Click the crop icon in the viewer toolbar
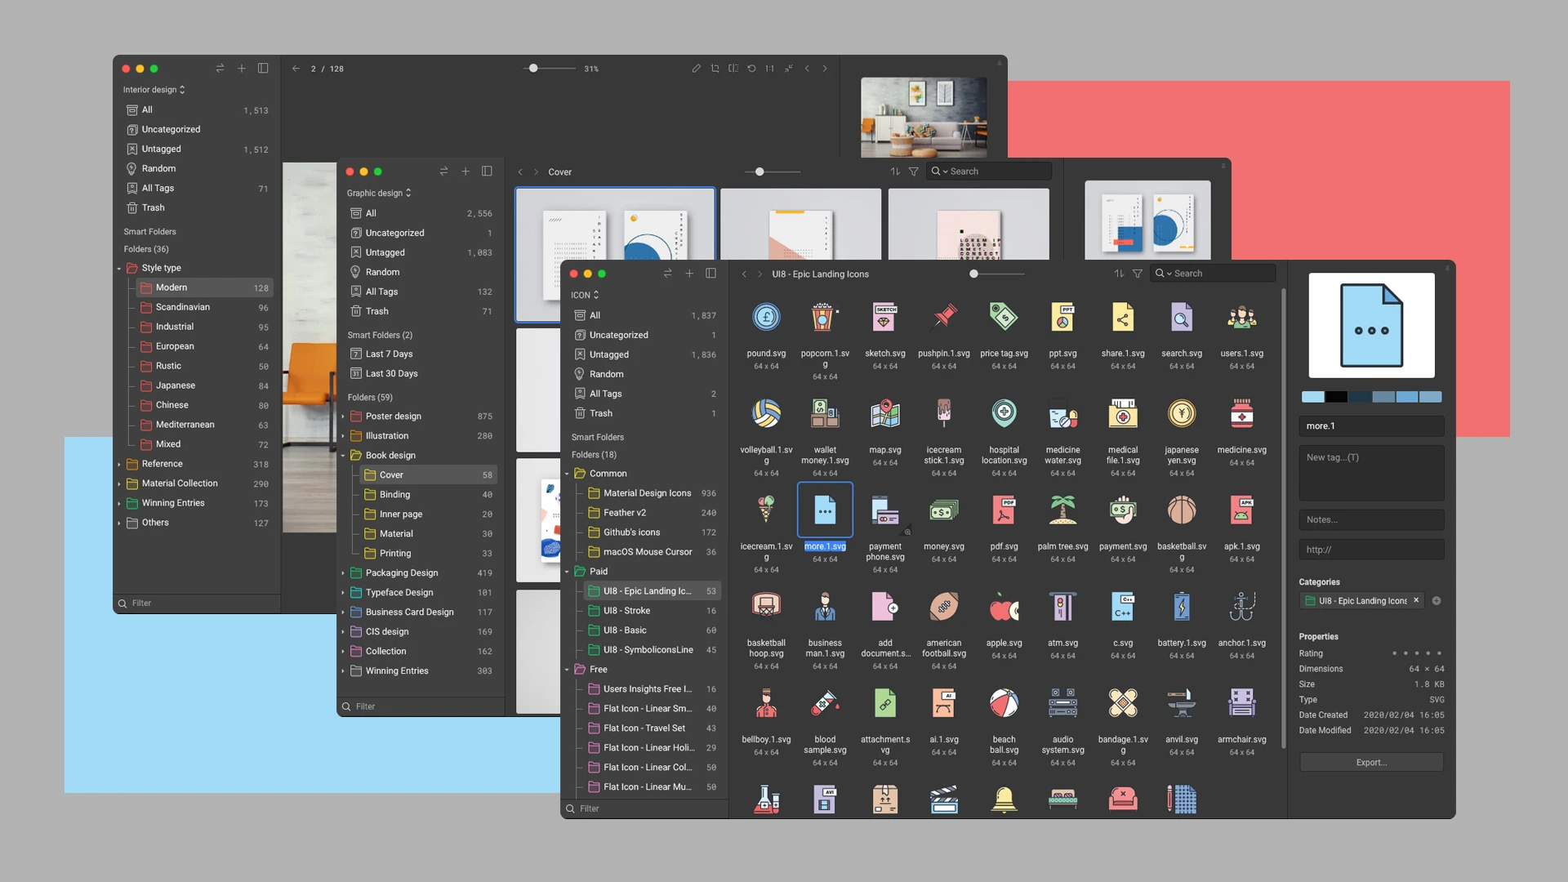1568x882 pixels. click(x=715, y=69)
